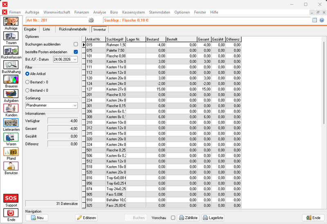Click the red SOS Support icon

[x=11, y=198]
